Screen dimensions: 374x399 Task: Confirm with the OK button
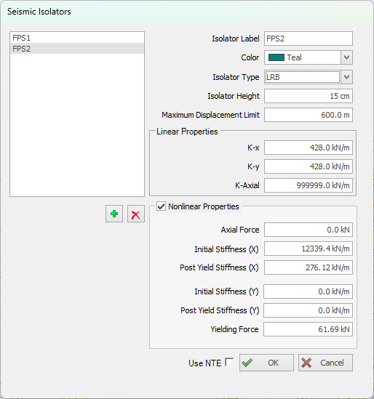(x=266, y=363)
